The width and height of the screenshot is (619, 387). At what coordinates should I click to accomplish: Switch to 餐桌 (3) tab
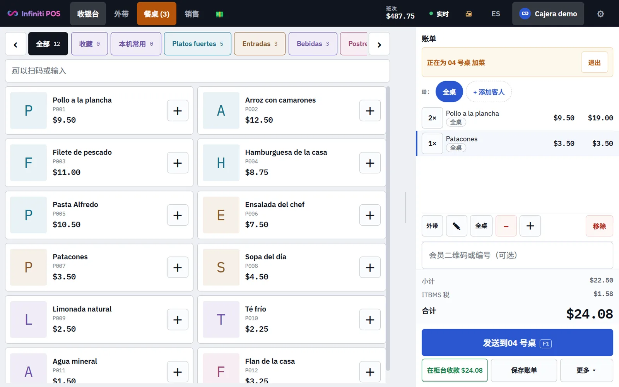click(x=157, y=14)
